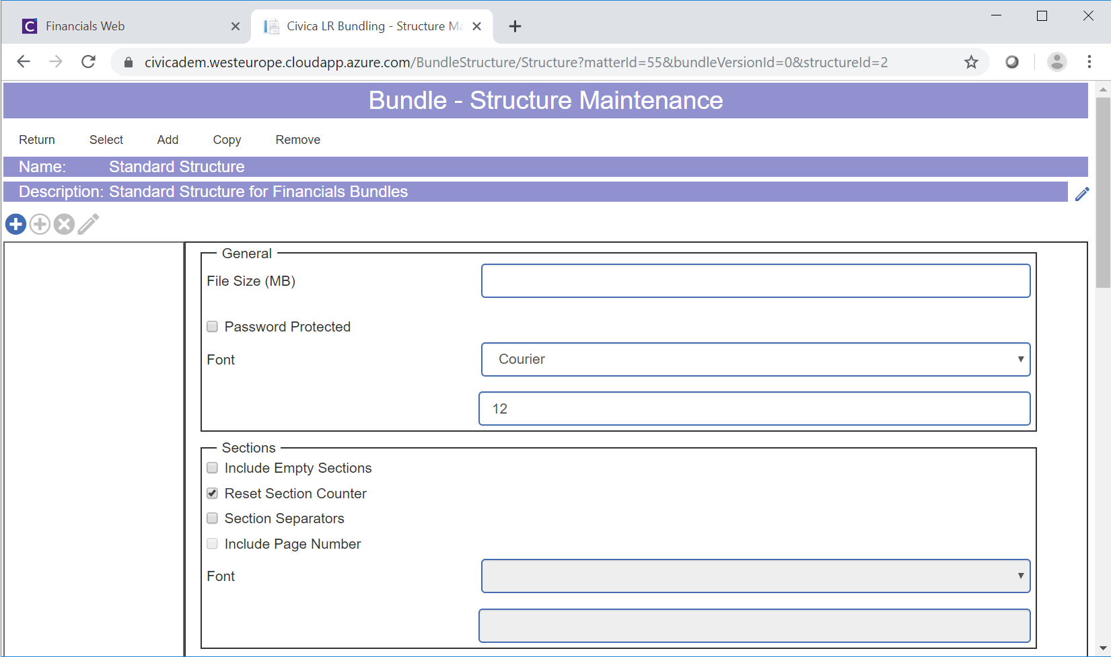Click the browser forward arrow
The image size is (1111, 657).
coord(56,62)
